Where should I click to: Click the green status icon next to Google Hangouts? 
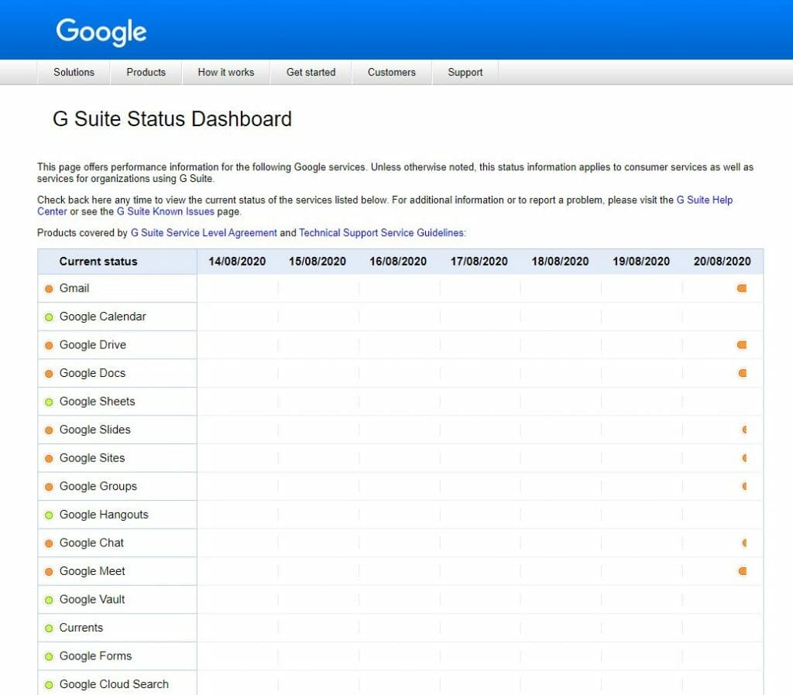coord(48,515)
